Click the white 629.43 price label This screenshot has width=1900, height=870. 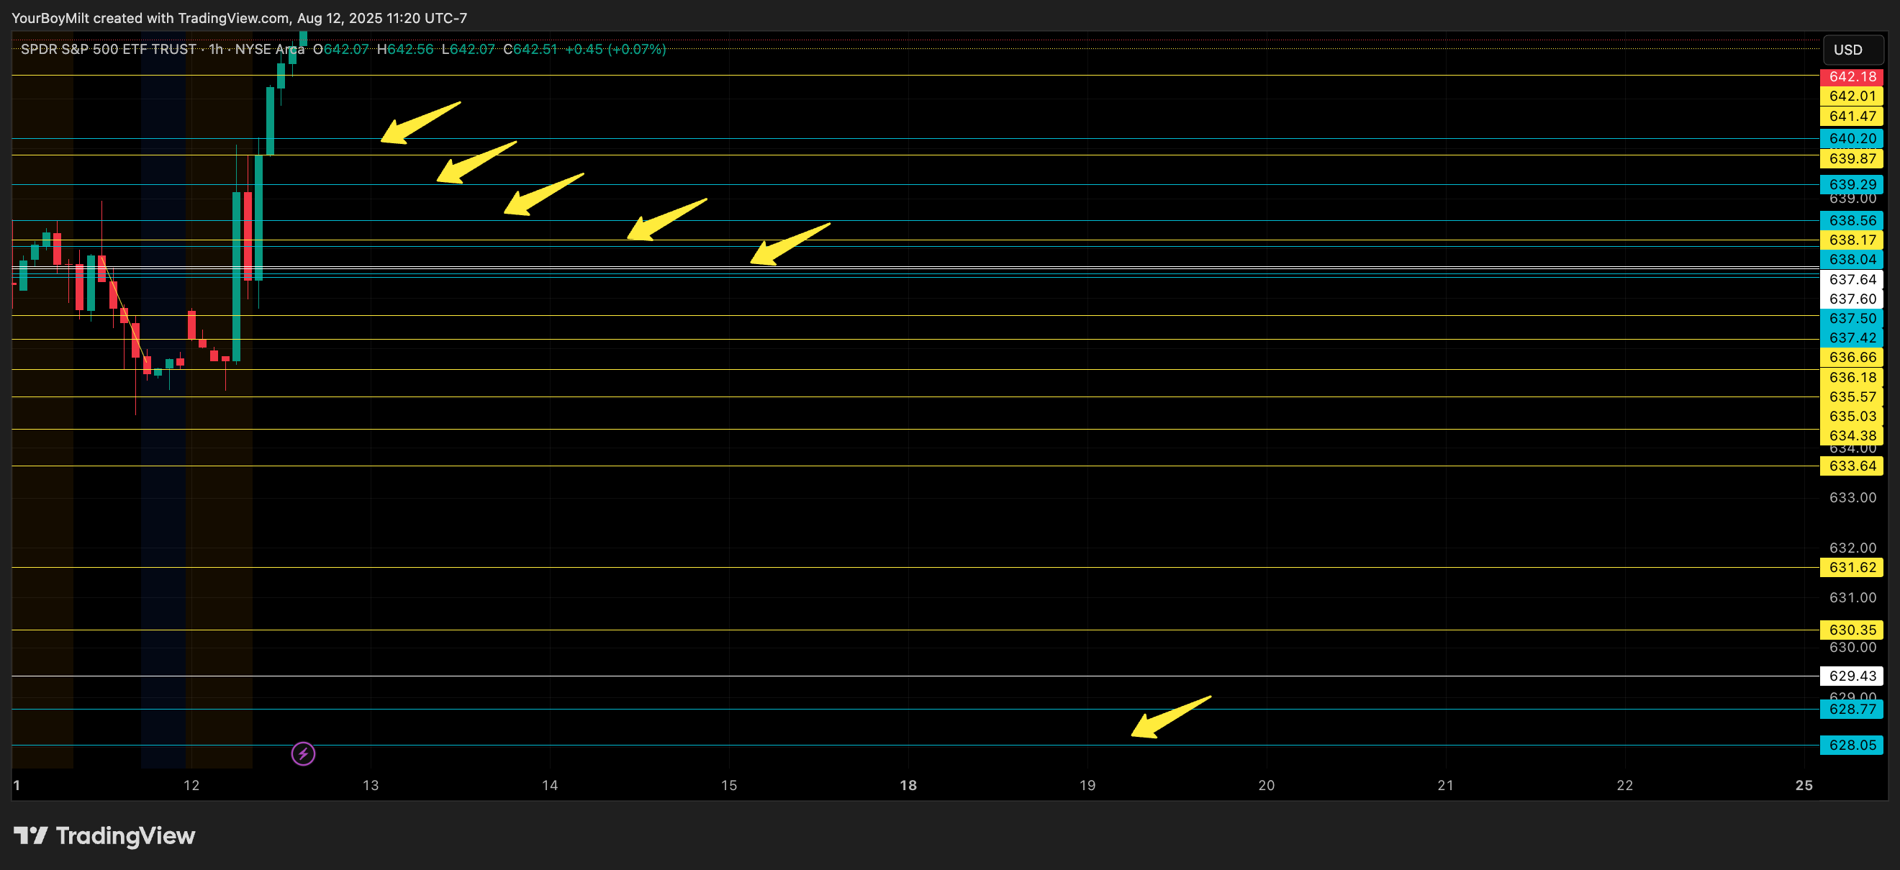(1851, 676)
